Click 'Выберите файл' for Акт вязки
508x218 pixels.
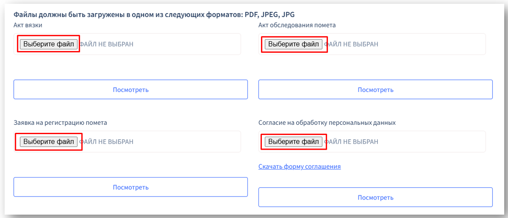point(48,44)
